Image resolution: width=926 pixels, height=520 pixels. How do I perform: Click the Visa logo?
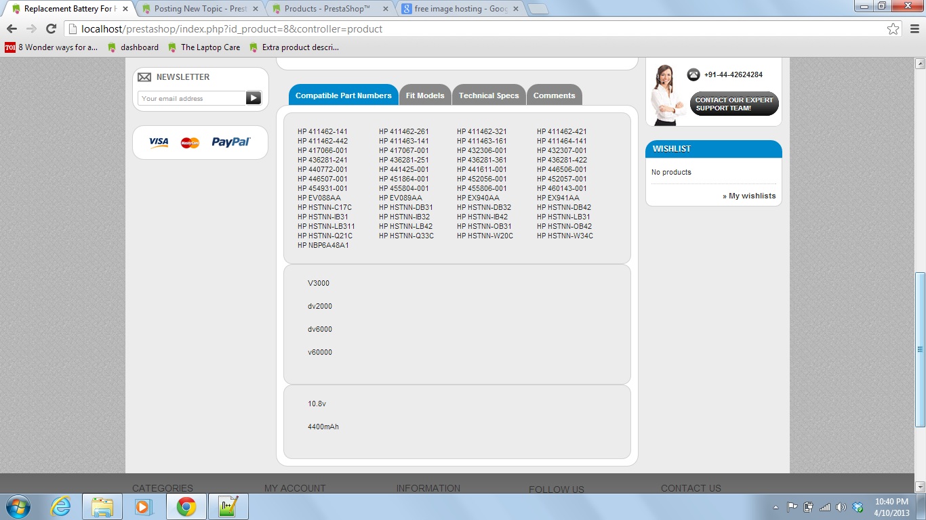[x=159, y=142]
